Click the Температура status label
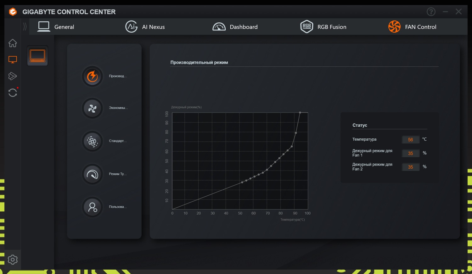The image size is (472, 274). click(364, 139)
